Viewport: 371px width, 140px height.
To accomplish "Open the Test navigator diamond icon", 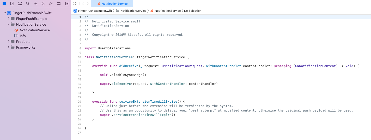I will click(43, 4).
